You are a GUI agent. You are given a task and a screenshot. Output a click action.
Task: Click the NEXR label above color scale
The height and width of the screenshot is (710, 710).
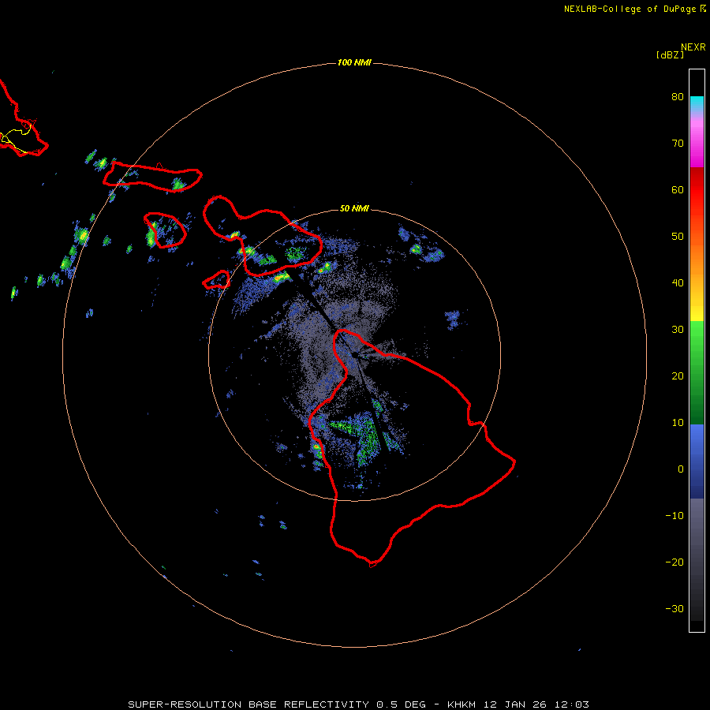click(x=693, y=47)
